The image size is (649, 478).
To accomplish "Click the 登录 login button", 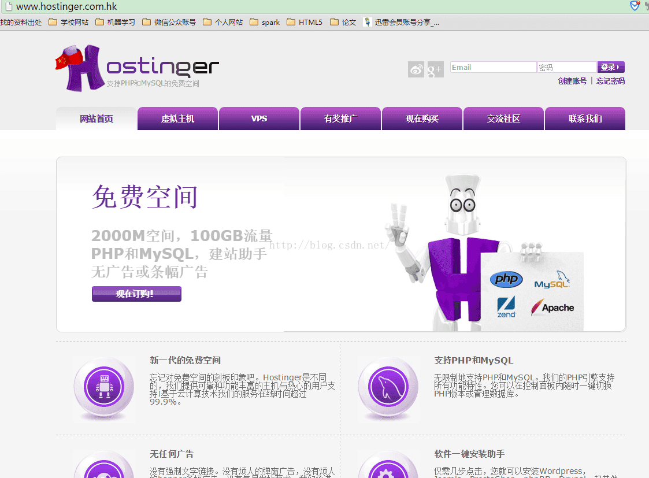I will (611, 67).
